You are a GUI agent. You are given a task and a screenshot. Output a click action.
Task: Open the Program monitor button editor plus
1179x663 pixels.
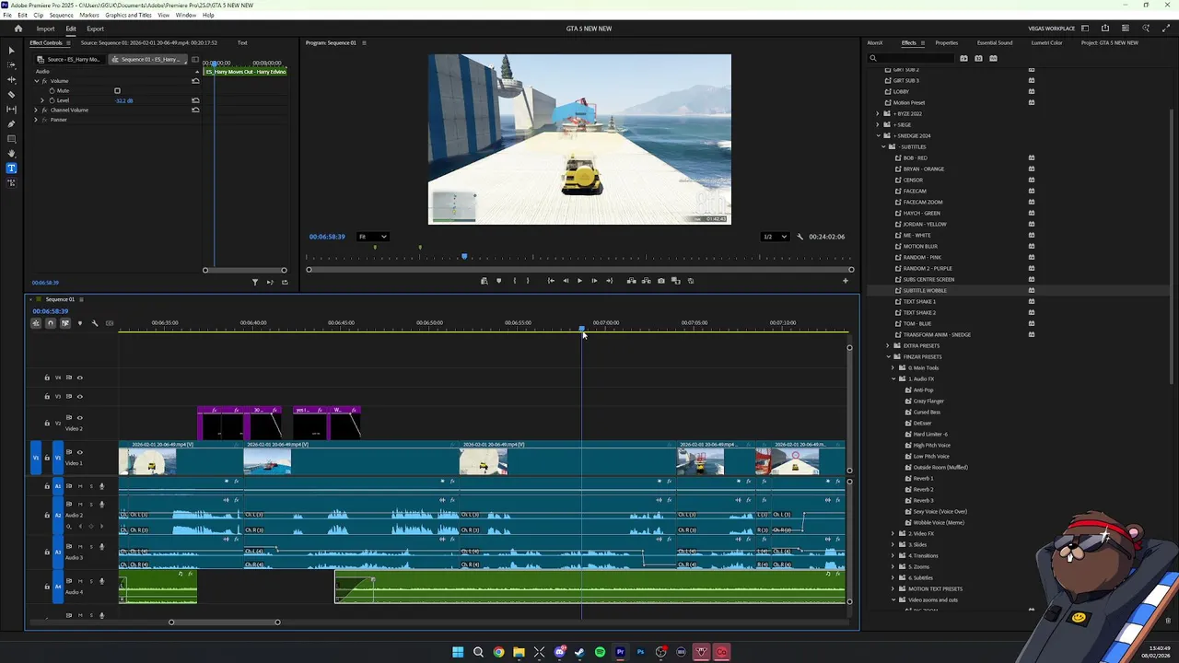846,281
